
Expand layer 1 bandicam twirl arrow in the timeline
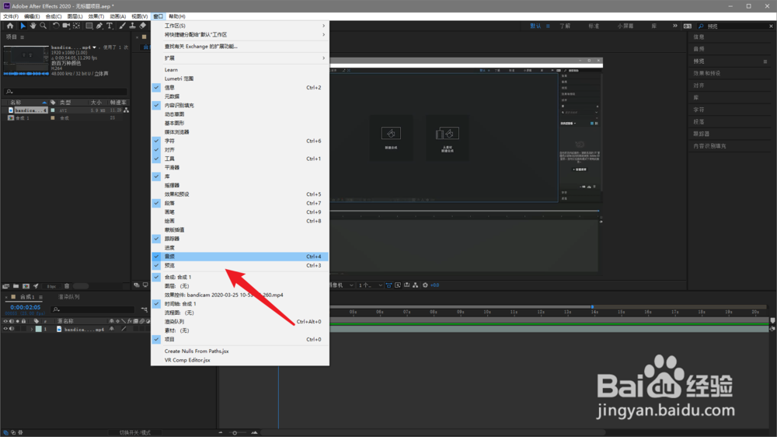tap(32, 330)
